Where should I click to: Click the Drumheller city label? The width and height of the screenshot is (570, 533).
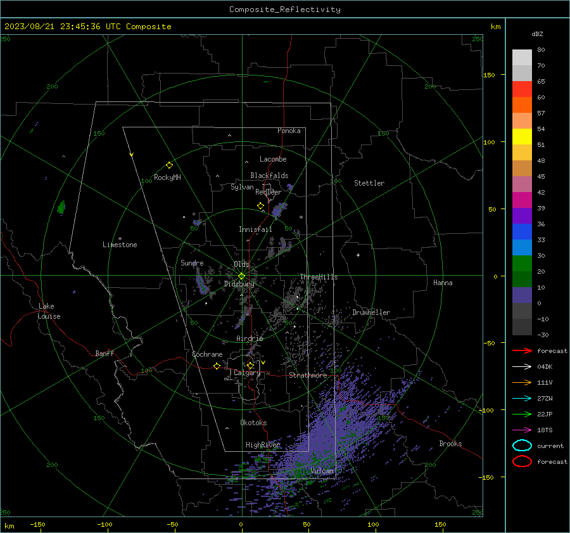(x=371, y=312)
